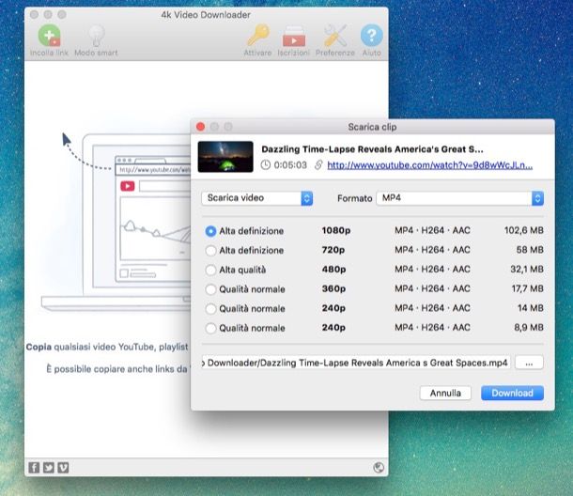Open the Vimeo icon in main window
Image resolution: width=573 pixels, height=496 pixels.
pyautogui.click(x=63, y=467)
